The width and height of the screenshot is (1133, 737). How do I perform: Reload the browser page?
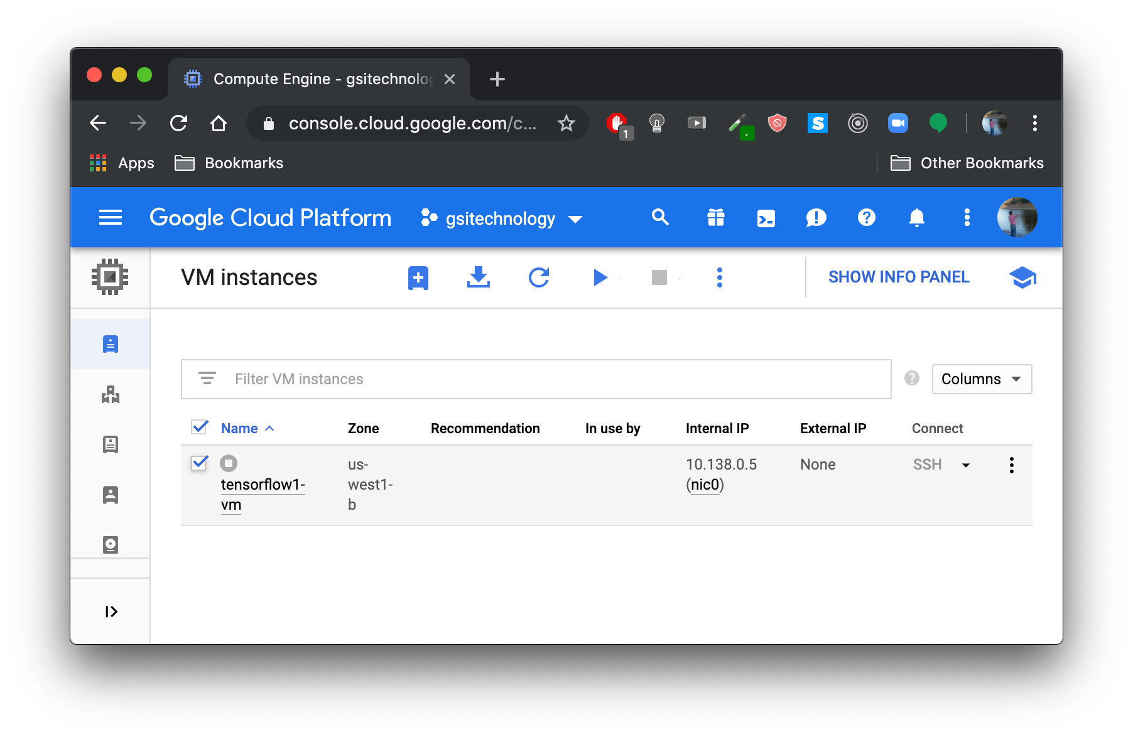click(178, 123)
